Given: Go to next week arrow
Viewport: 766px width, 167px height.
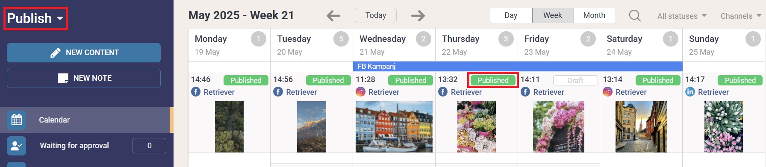Looking at the screenshot, I should point(418,16).
